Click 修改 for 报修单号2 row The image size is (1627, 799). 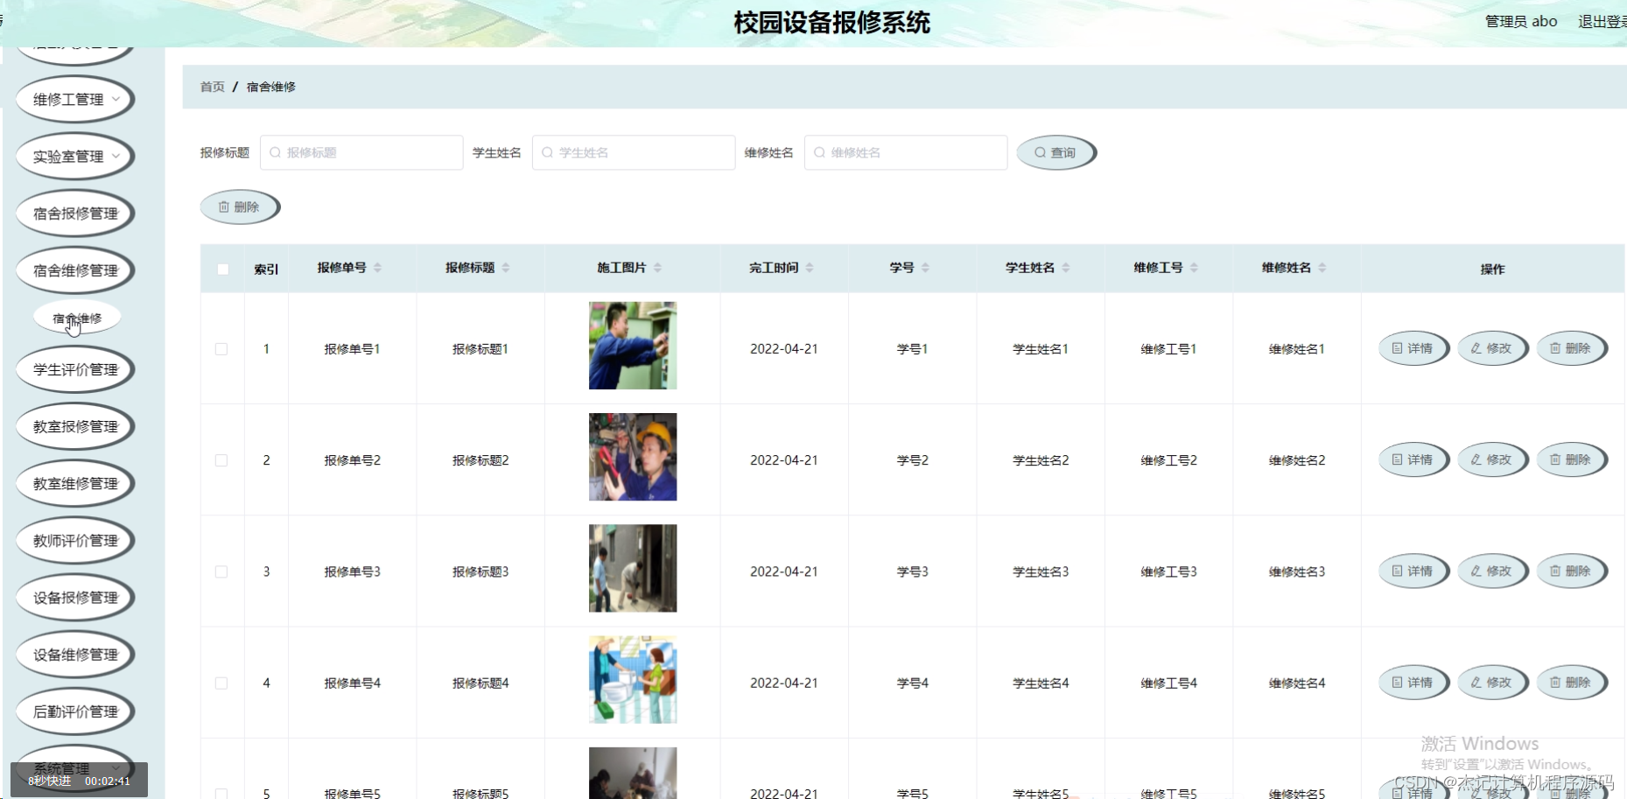click(x=1492, y=459)
